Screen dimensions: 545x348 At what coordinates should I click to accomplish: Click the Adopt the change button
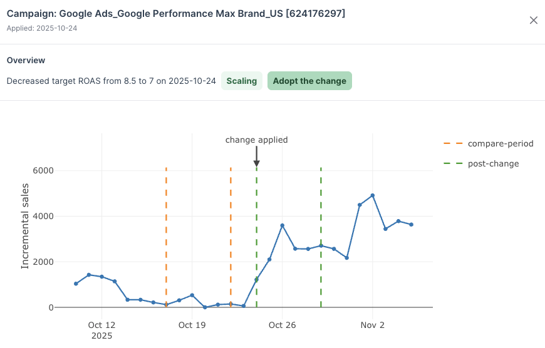point(309,81)
